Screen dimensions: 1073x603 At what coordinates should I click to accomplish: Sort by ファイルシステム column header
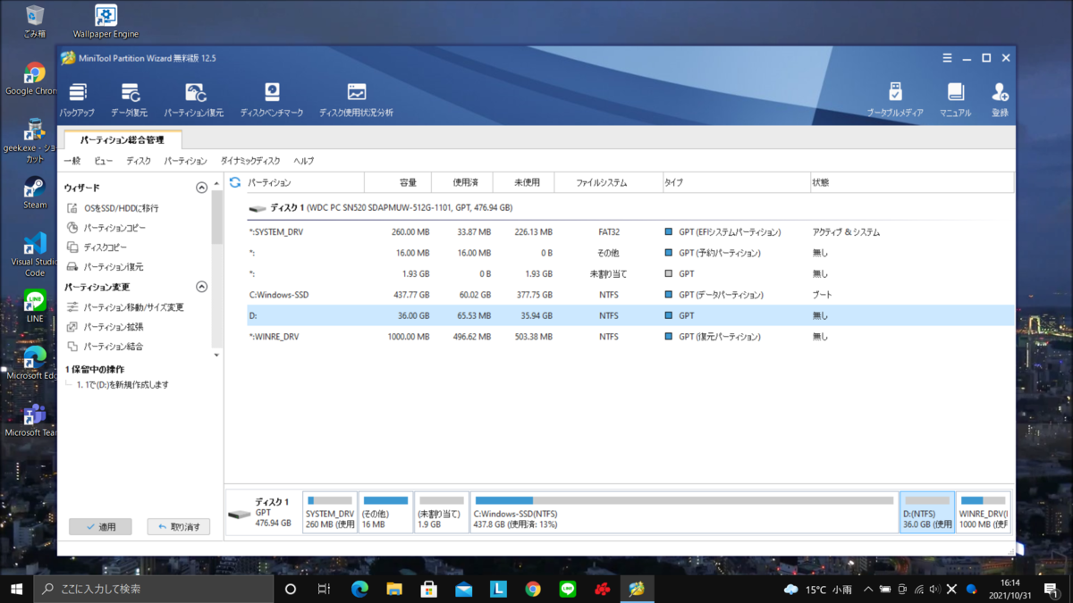tap(607, 182)
